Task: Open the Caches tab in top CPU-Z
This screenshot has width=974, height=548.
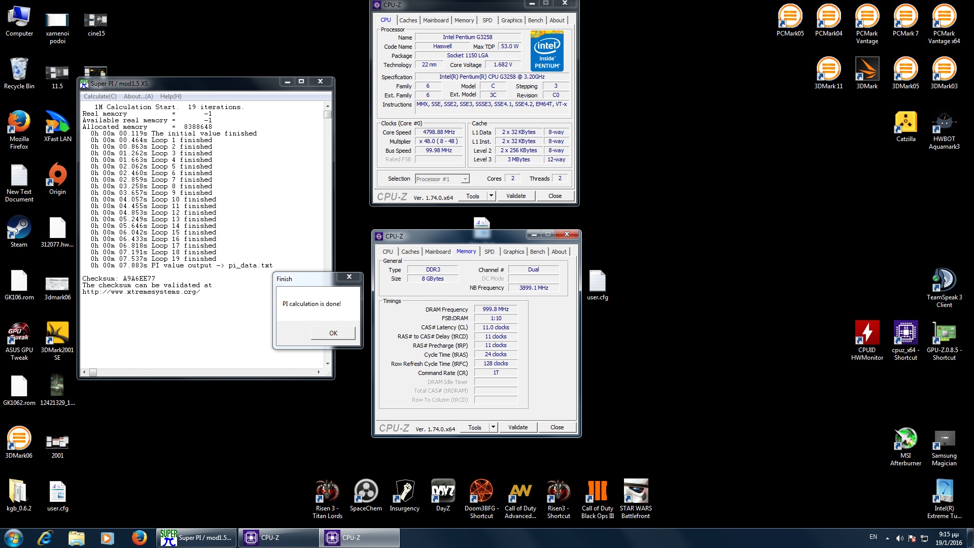Action: 408,20
